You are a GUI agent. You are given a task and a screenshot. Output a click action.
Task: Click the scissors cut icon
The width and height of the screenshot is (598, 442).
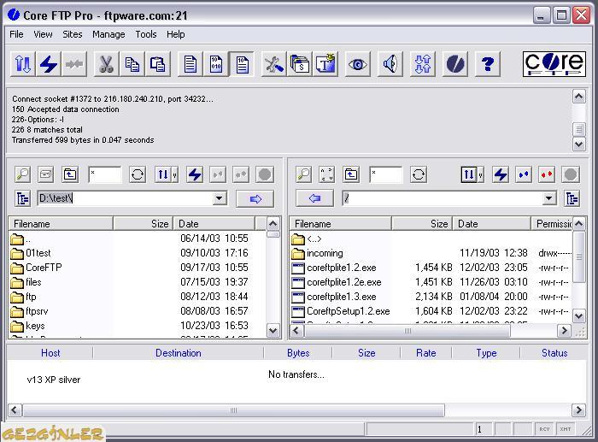[107, 64]
